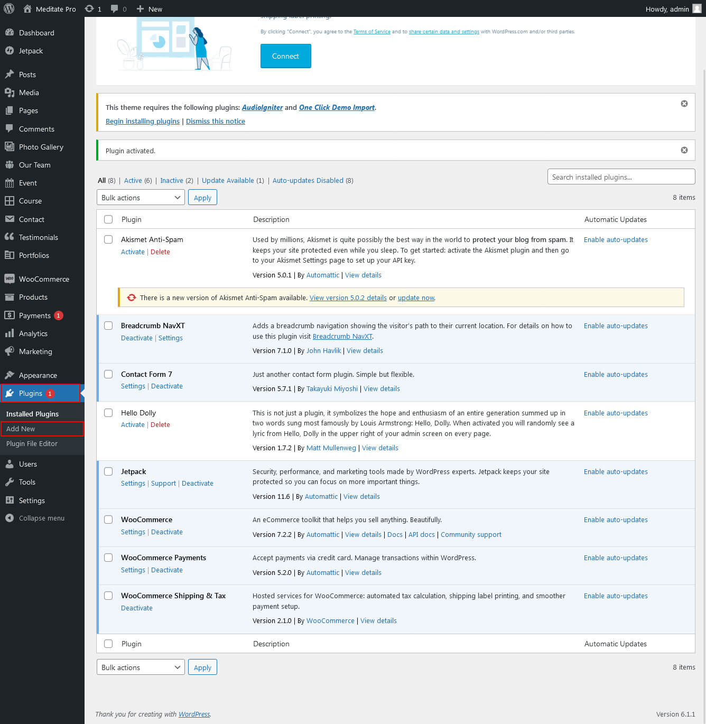The width and height of the screenshot is (706, 724).
Task: Click the Payments dollar icon
Action: coord(10,315)
